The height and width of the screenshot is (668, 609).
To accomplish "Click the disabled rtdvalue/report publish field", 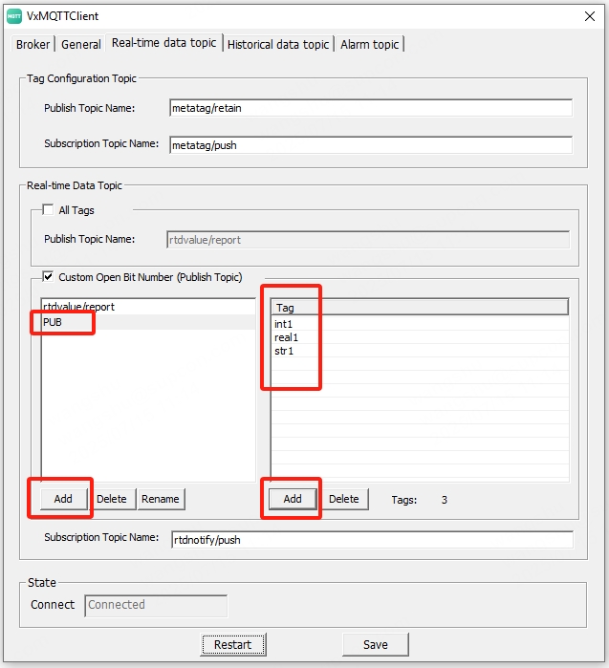I will tap(368, 240).
